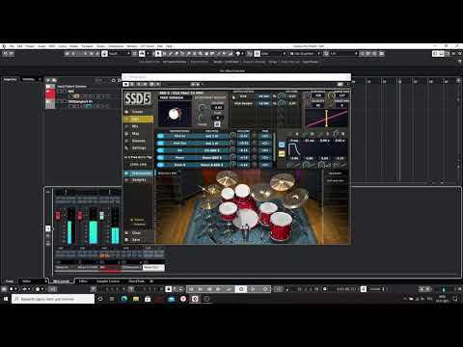Screen dimensions: 463x347
Task: Open the Grooves page in SSD5 sidebar
Action: [x=138, y=141]
